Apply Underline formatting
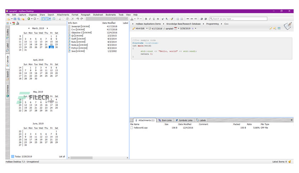 pyautogui.click(x=154, y=19)
